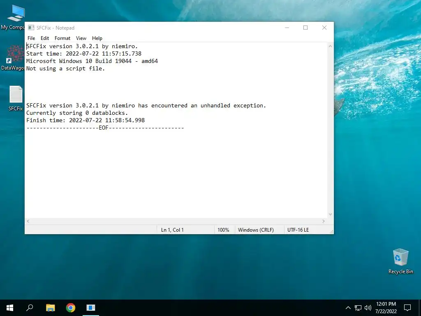The image size is (421, 316).
Task: Minimize the SFCFix Notepad window
Action: click(287, 28)
